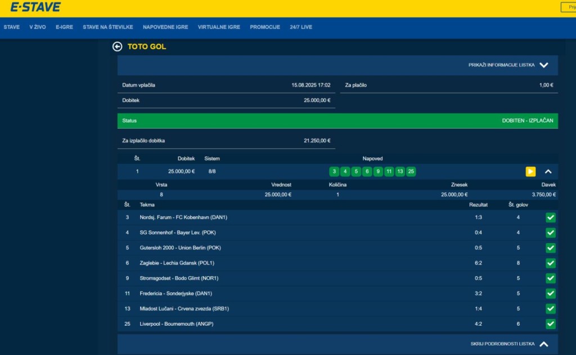Image resolution: width=576 pixels, height=355 pixels.
Task: Click green prediction badge 4
Action: 345,172
